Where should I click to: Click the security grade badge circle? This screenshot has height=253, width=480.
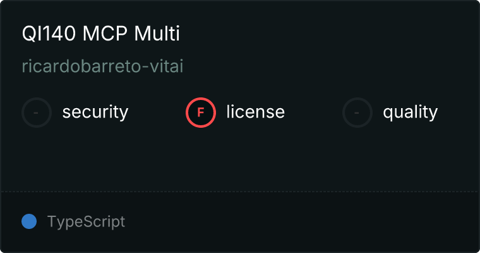pos(37,113)
